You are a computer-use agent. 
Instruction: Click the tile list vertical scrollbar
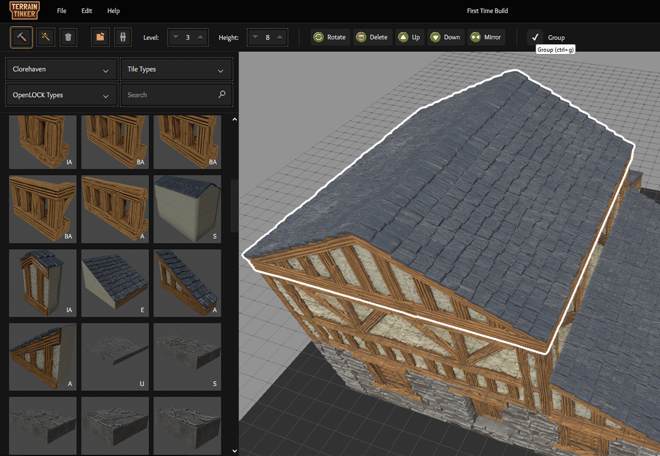[234, 205]
